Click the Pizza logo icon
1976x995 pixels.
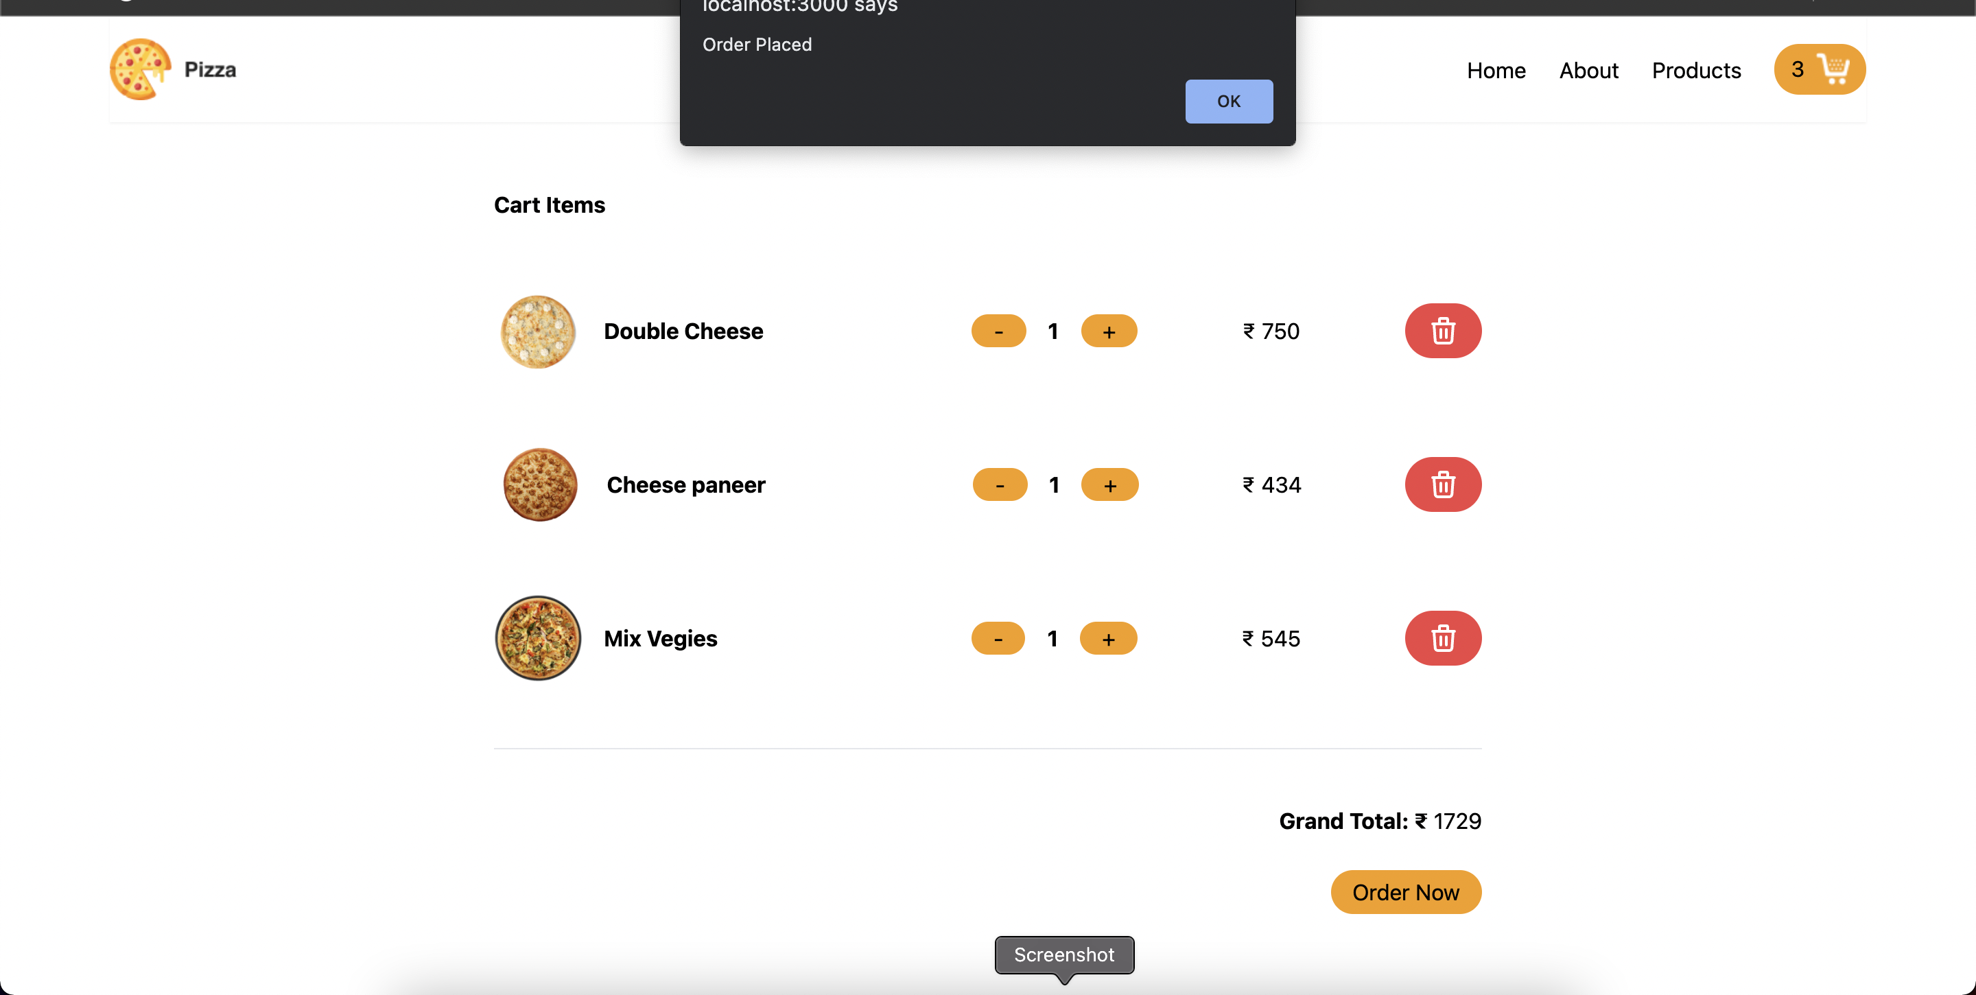click(x=141, y=69)
